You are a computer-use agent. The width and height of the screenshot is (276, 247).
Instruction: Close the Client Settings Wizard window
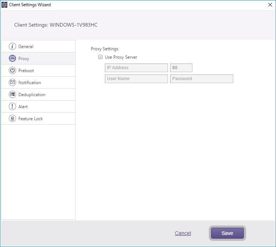click(x=270, y=5)
